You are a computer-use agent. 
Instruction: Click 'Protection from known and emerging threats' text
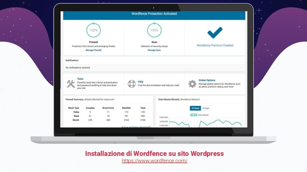(x=94, y=46)
